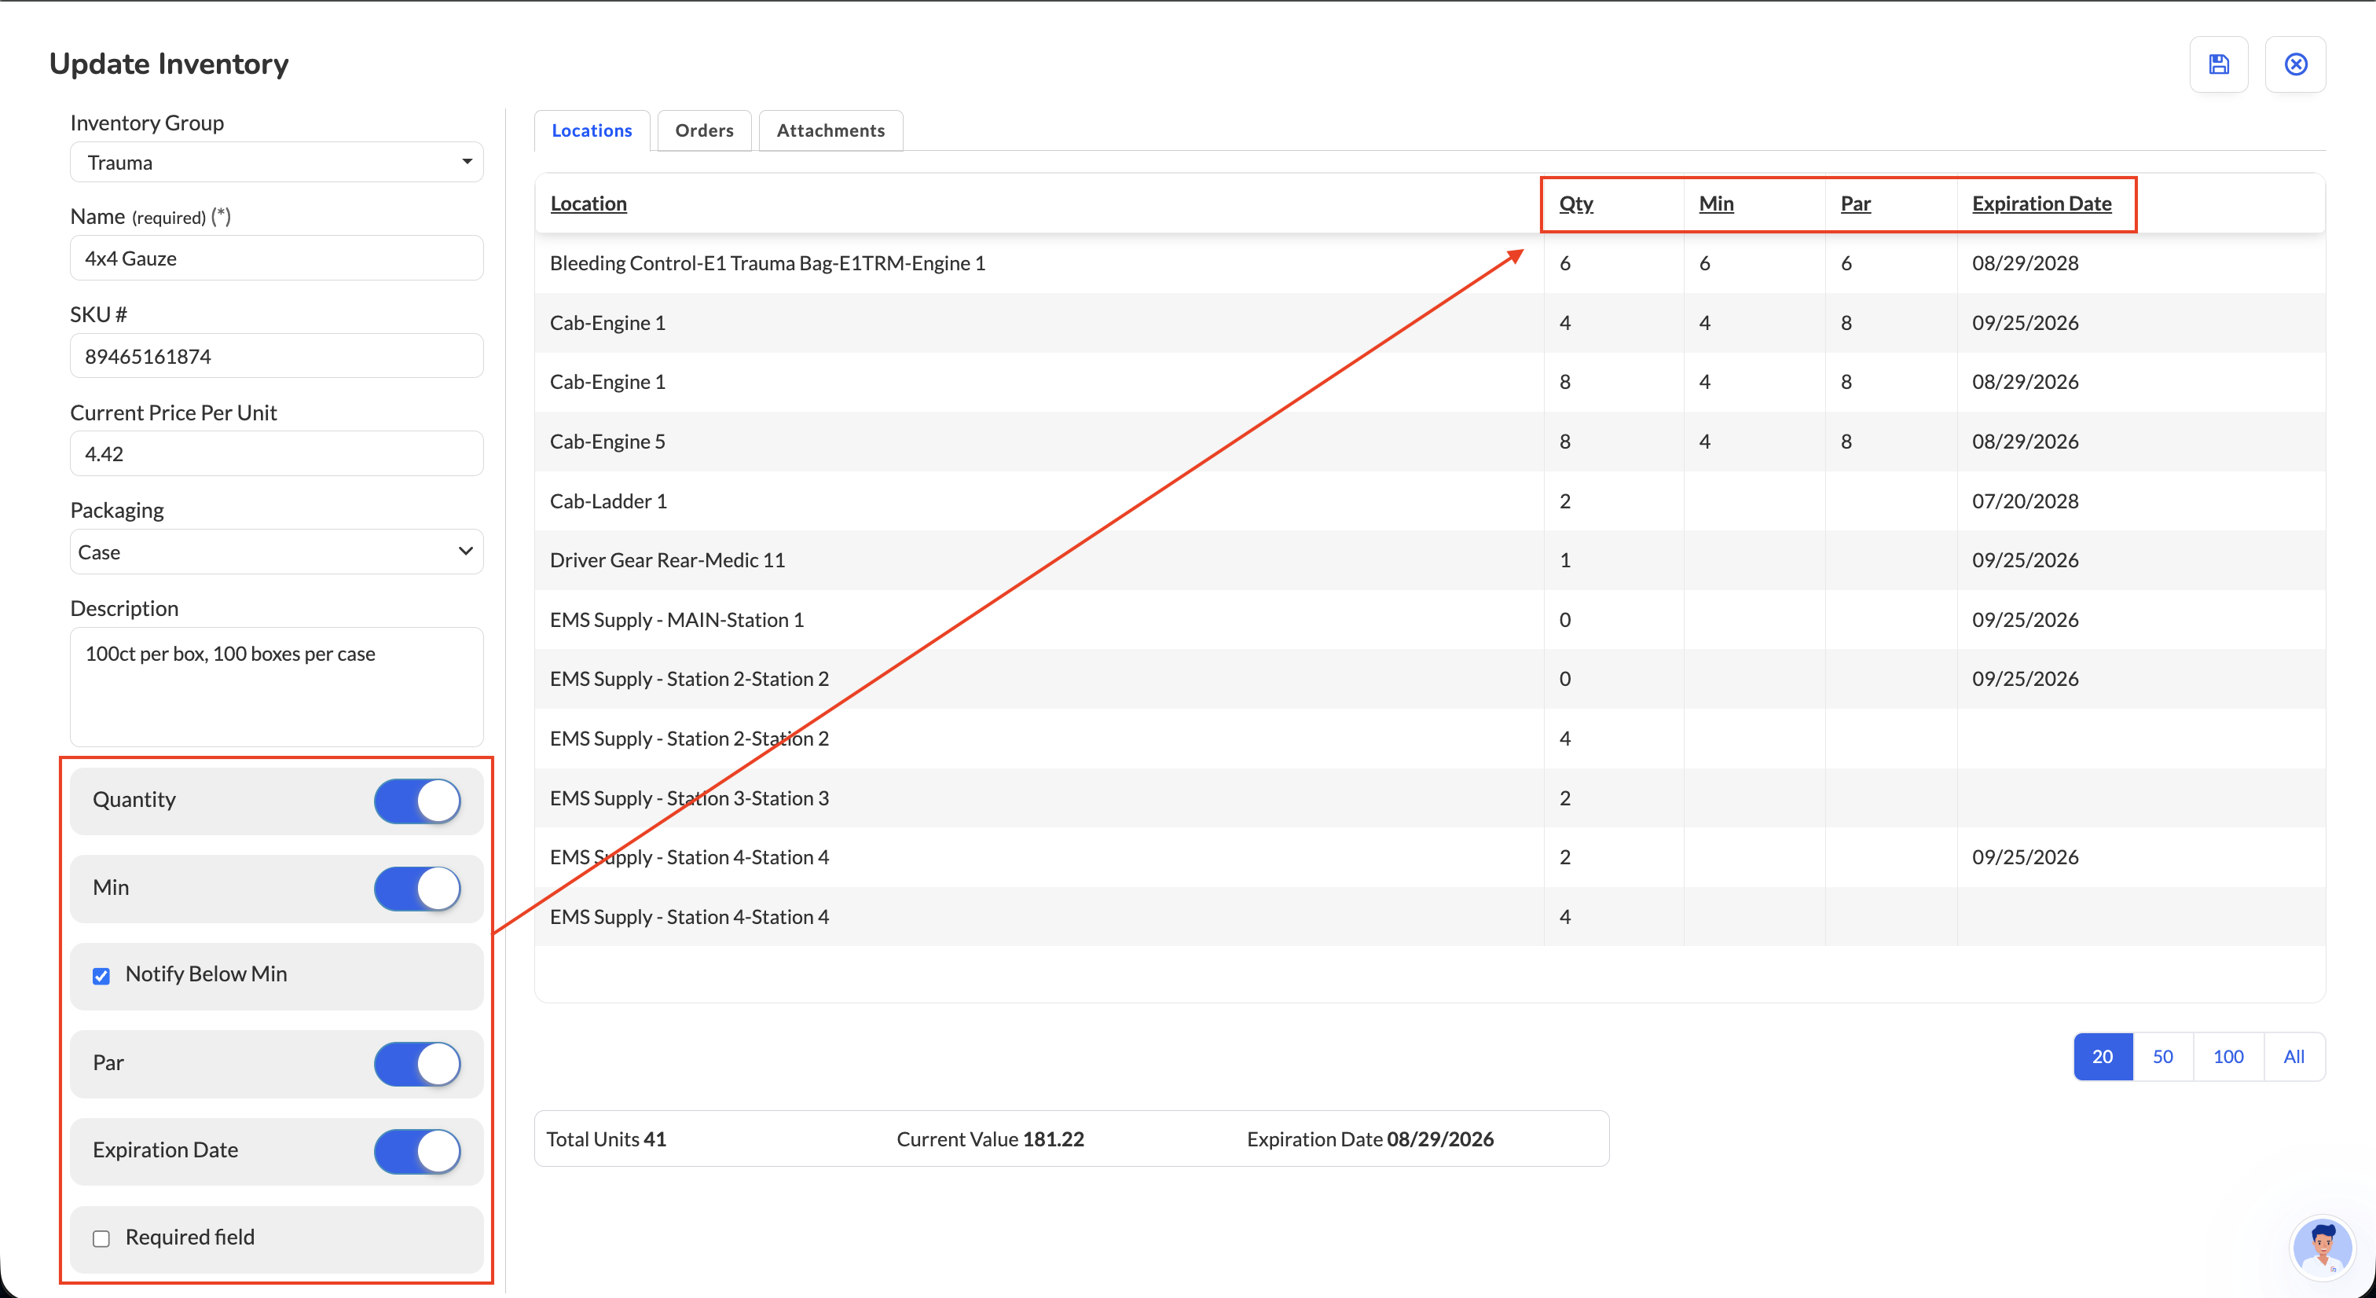Click the Current Price Per Unit field
2376x1298 pixels.
point(277,454)
